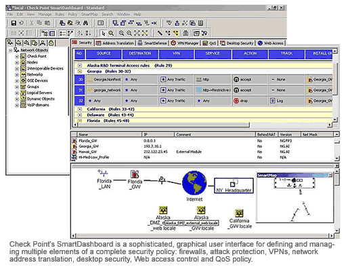Switch to the VPN Manager tab
Screen dimensions: 346x267
(x=185, y=43)
